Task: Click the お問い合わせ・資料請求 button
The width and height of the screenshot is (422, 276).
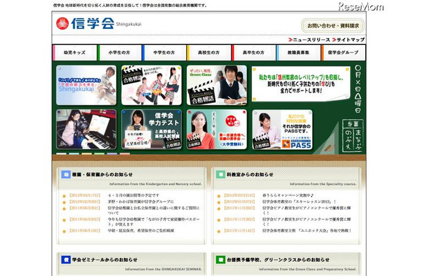Action: point(333,26)
